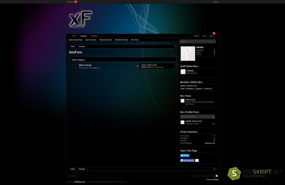Open Latest Member XenForo.info in Forum Statistics
This screenshot has height=185, width=285.
(210, 143)
